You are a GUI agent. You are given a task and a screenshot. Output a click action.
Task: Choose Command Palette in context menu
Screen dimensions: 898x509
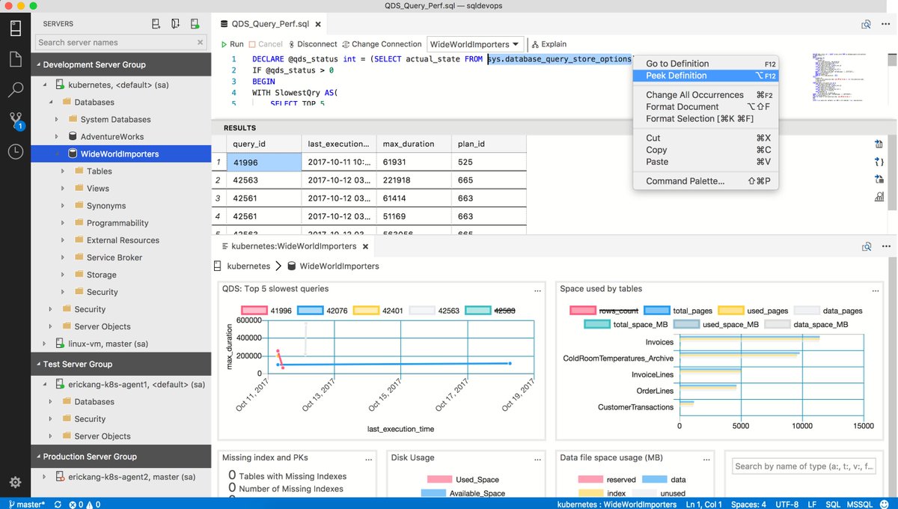pos(706,181)
